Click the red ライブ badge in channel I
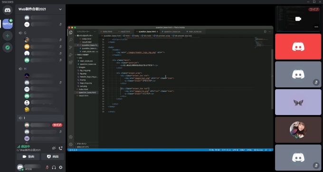 (x=57, y=125)
